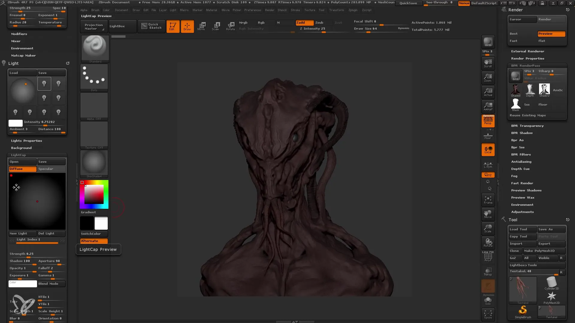Click the right-shelf Move view icon
Viewport: 575px width, 323px height.
click(488, 214)
